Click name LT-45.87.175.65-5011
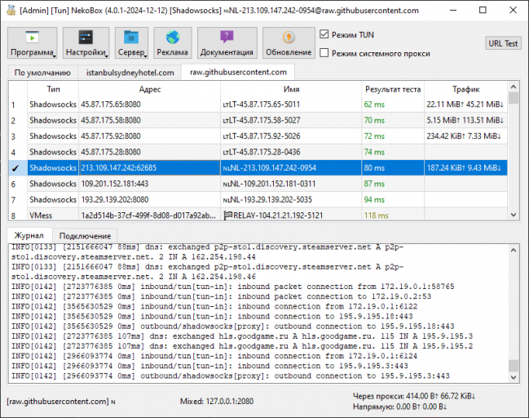Image resolution: width=529 pixels, height=418 pixels. (261, 104)
